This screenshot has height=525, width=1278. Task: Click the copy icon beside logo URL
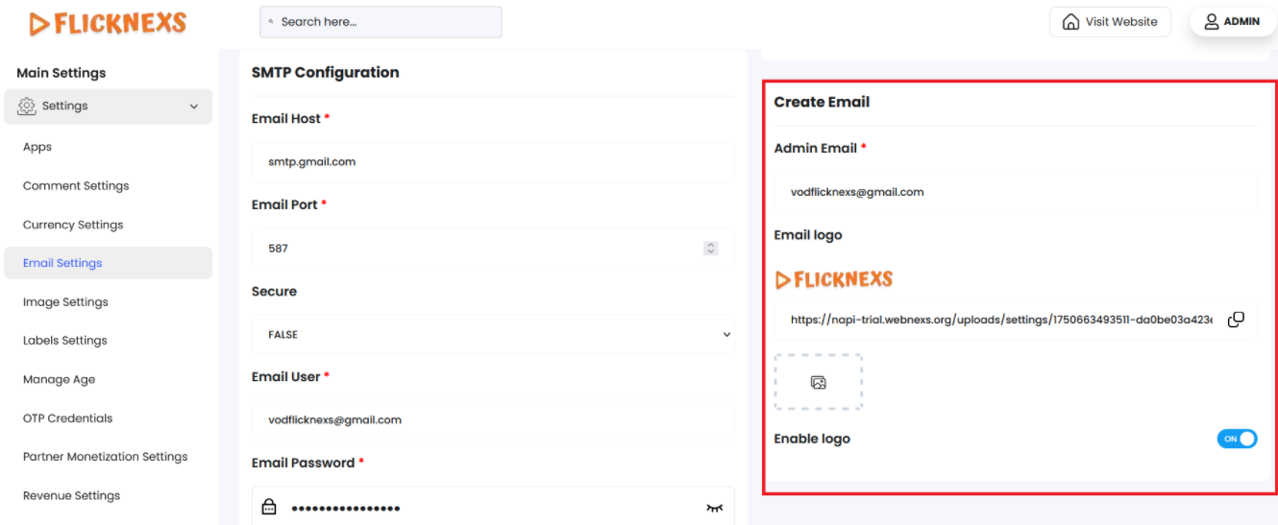[1236, 320]
